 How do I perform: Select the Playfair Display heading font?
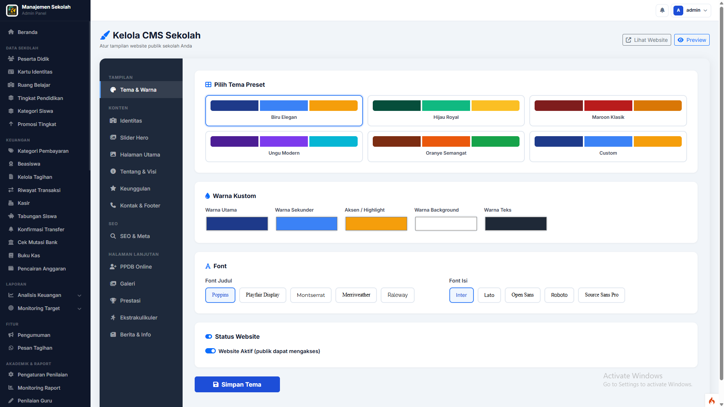263,295
